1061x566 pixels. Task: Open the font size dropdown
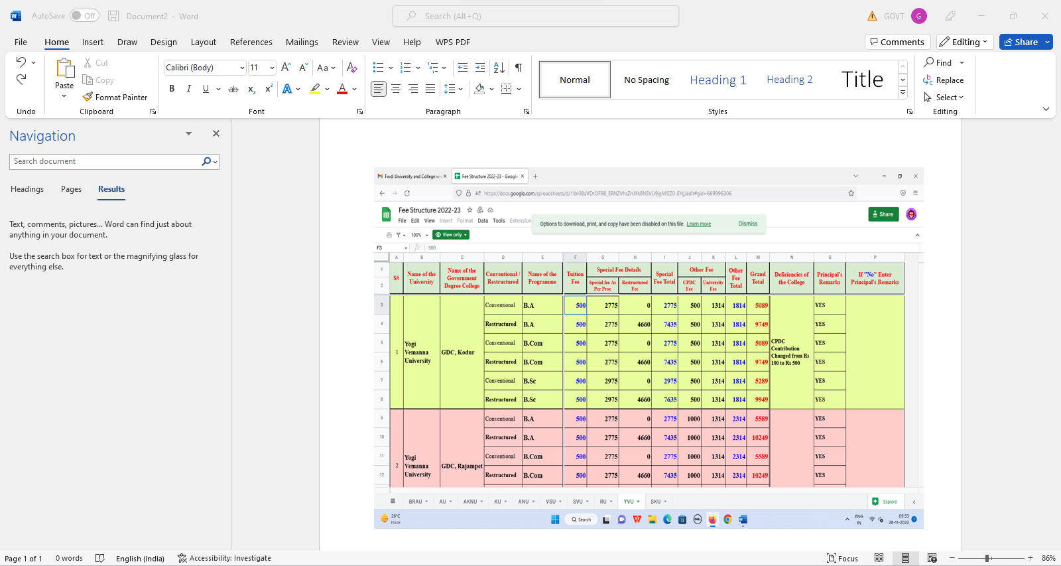272,68
